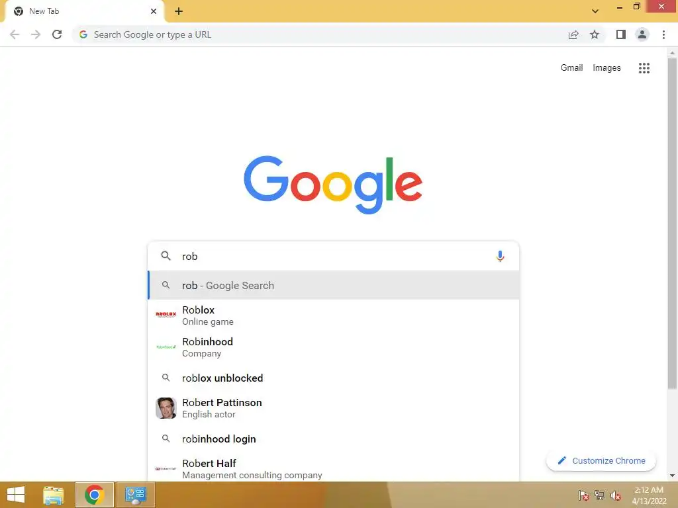Click the Customize Chrome button

pos(601,460)
